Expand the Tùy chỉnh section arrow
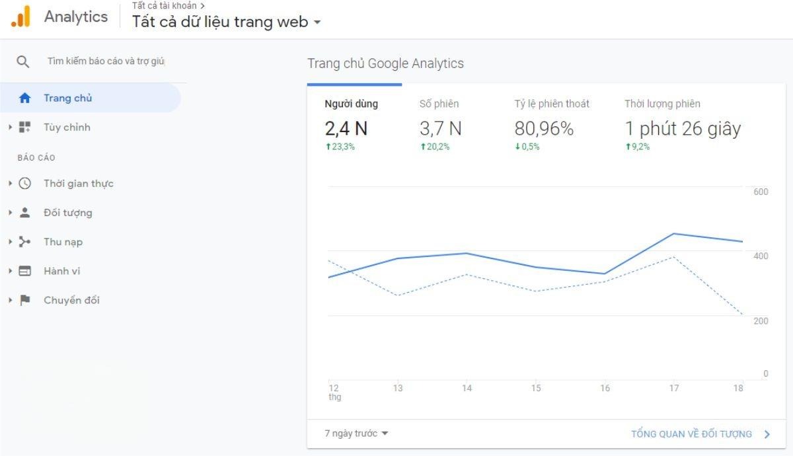Image resolution: width=793 pixels, height=456 pixels. tap(10, 127)
